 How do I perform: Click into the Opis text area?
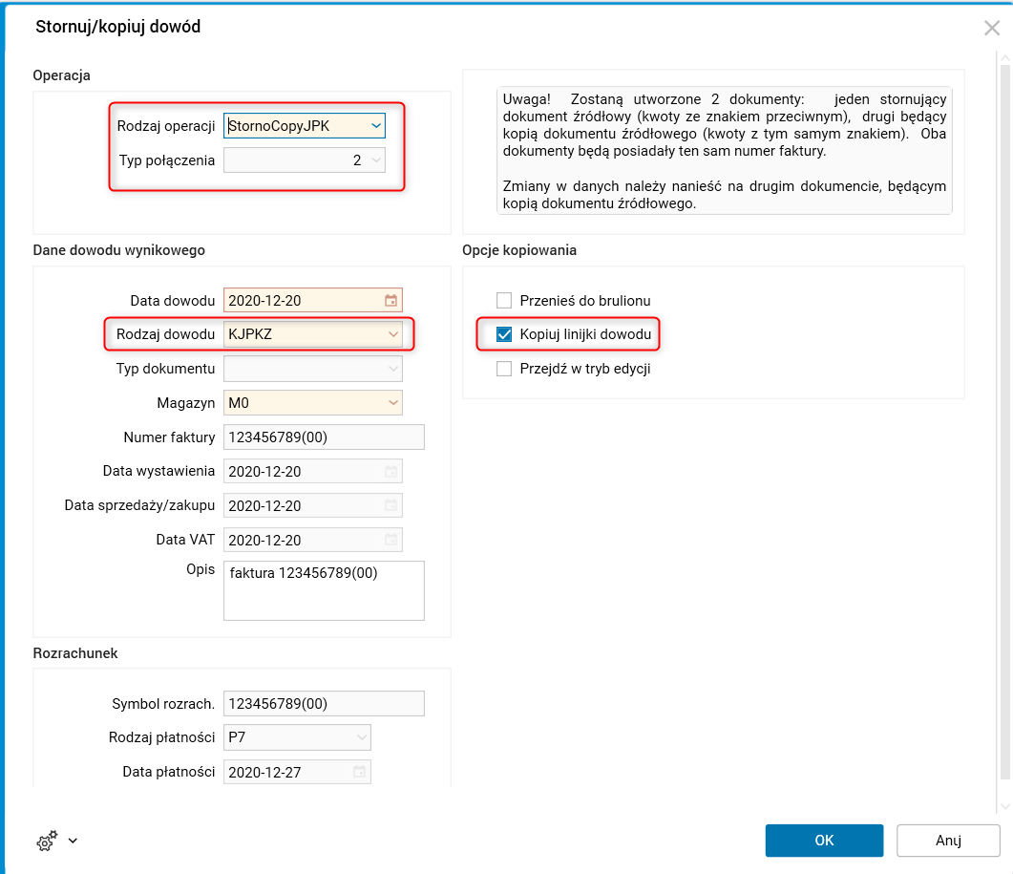pos(323,590)
